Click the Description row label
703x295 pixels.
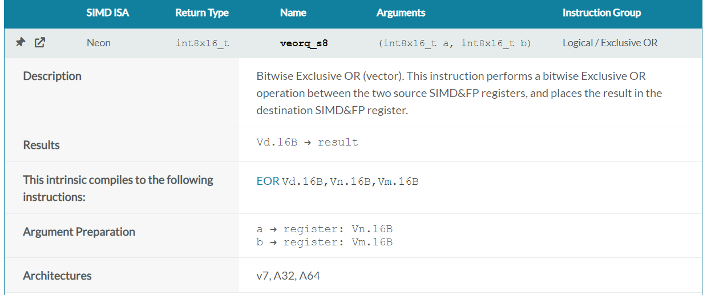[52, 76]
